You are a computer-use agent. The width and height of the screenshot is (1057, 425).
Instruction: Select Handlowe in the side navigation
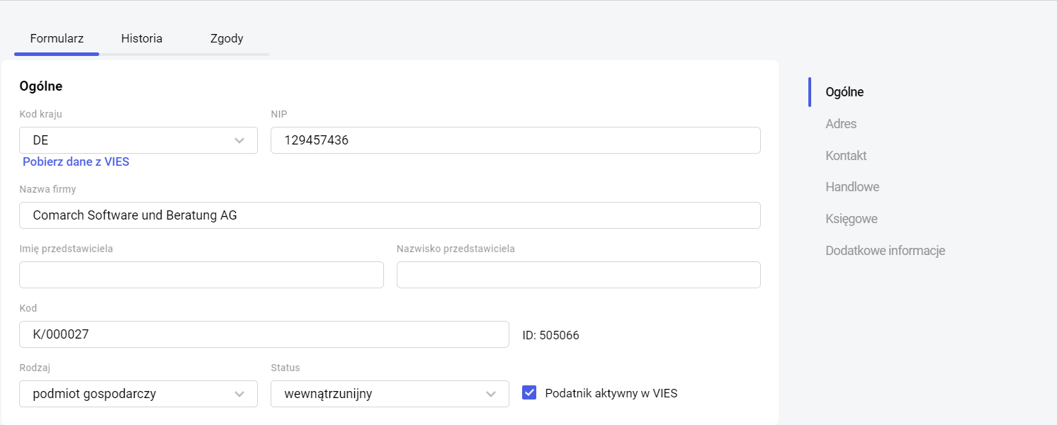click(852, 187)
